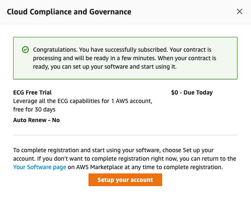Click the 'account. If you don't want' line

[x=124, y=159]
